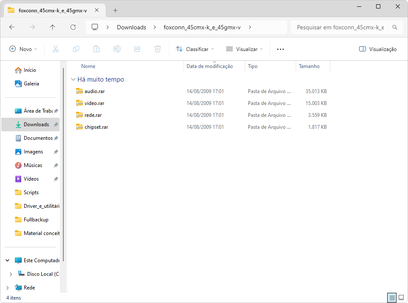Viewport: 408px width, 303px height.
Task: Close the foxconn_45cmx-k_e_45gmx-v tab
Action: (97, 10)
